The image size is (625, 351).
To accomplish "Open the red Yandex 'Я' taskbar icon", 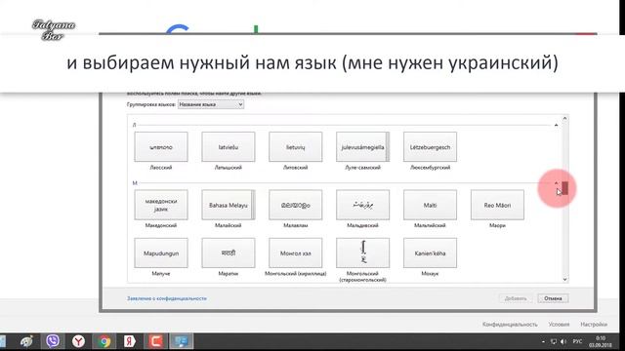I will 130,341.
